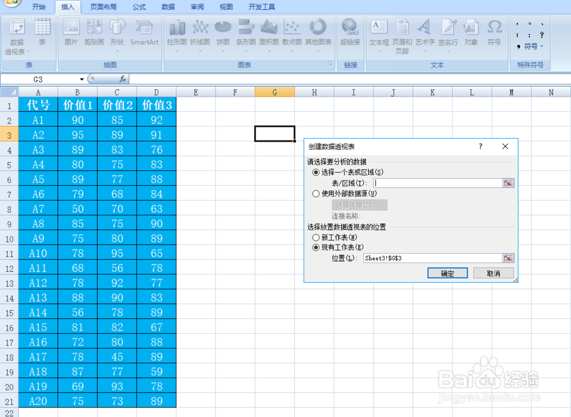The height and width of the screenshot is (417, 571).
Task: Confirm with the 确定 button
Action: 448,273
